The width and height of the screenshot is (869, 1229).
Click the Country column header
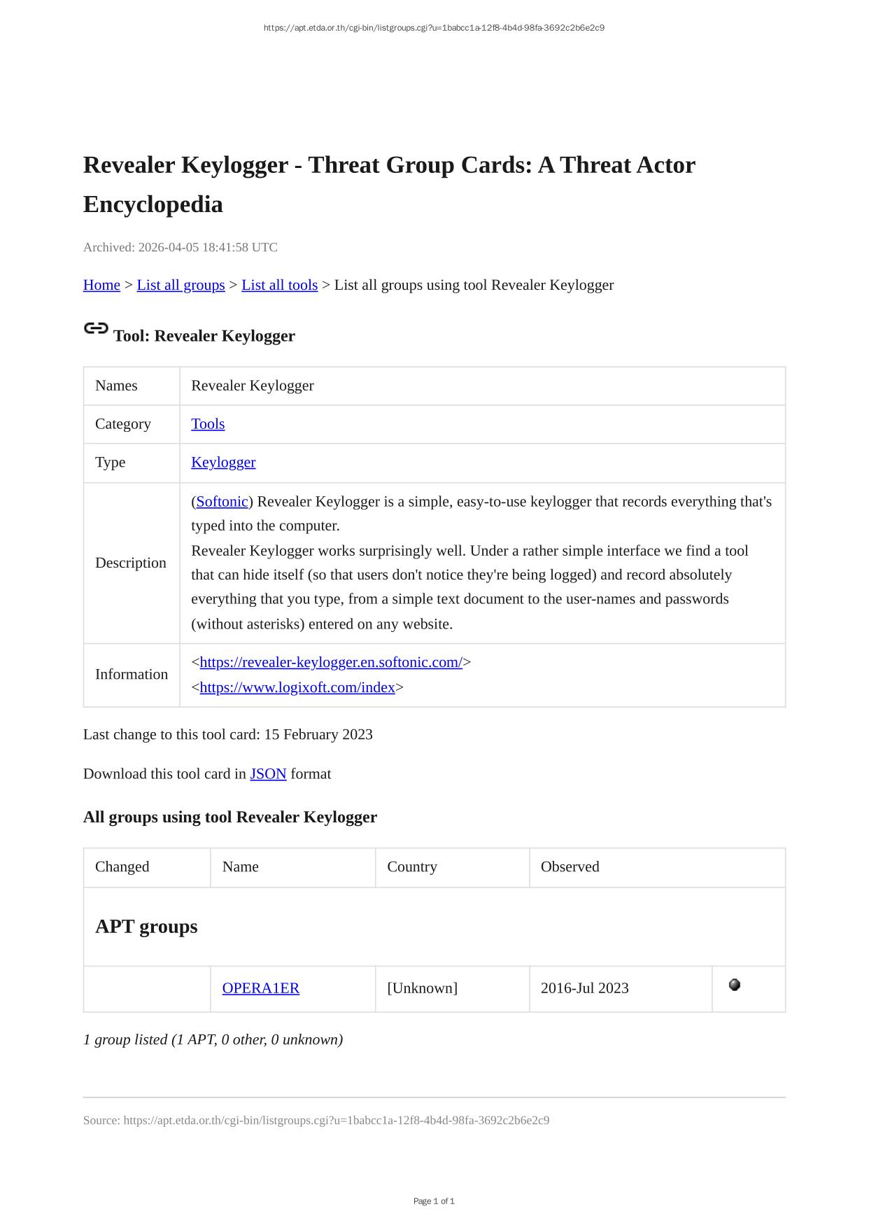[412, 866]
